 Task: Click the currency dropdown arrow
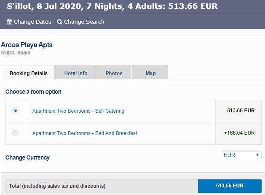257,155
